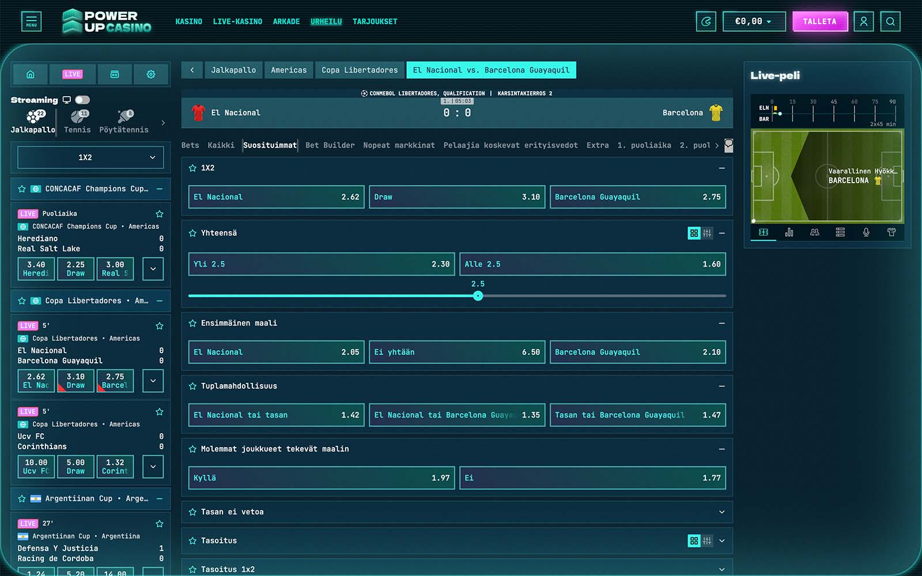Viewport: 922px width, 576px height.
Task: Toggle the Streaming switch
Action: pyautogui.click(x=82, y=100)
